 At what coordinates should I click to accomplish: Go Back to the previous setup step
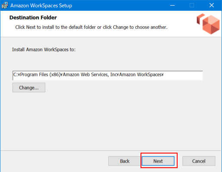pyautogui.click(x=125, y=161)
